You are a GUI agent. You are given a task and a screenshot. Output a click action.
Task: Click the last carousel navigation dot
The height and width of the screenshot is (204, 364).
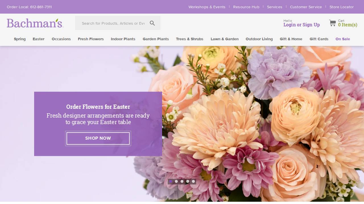(x=193, y=182)
